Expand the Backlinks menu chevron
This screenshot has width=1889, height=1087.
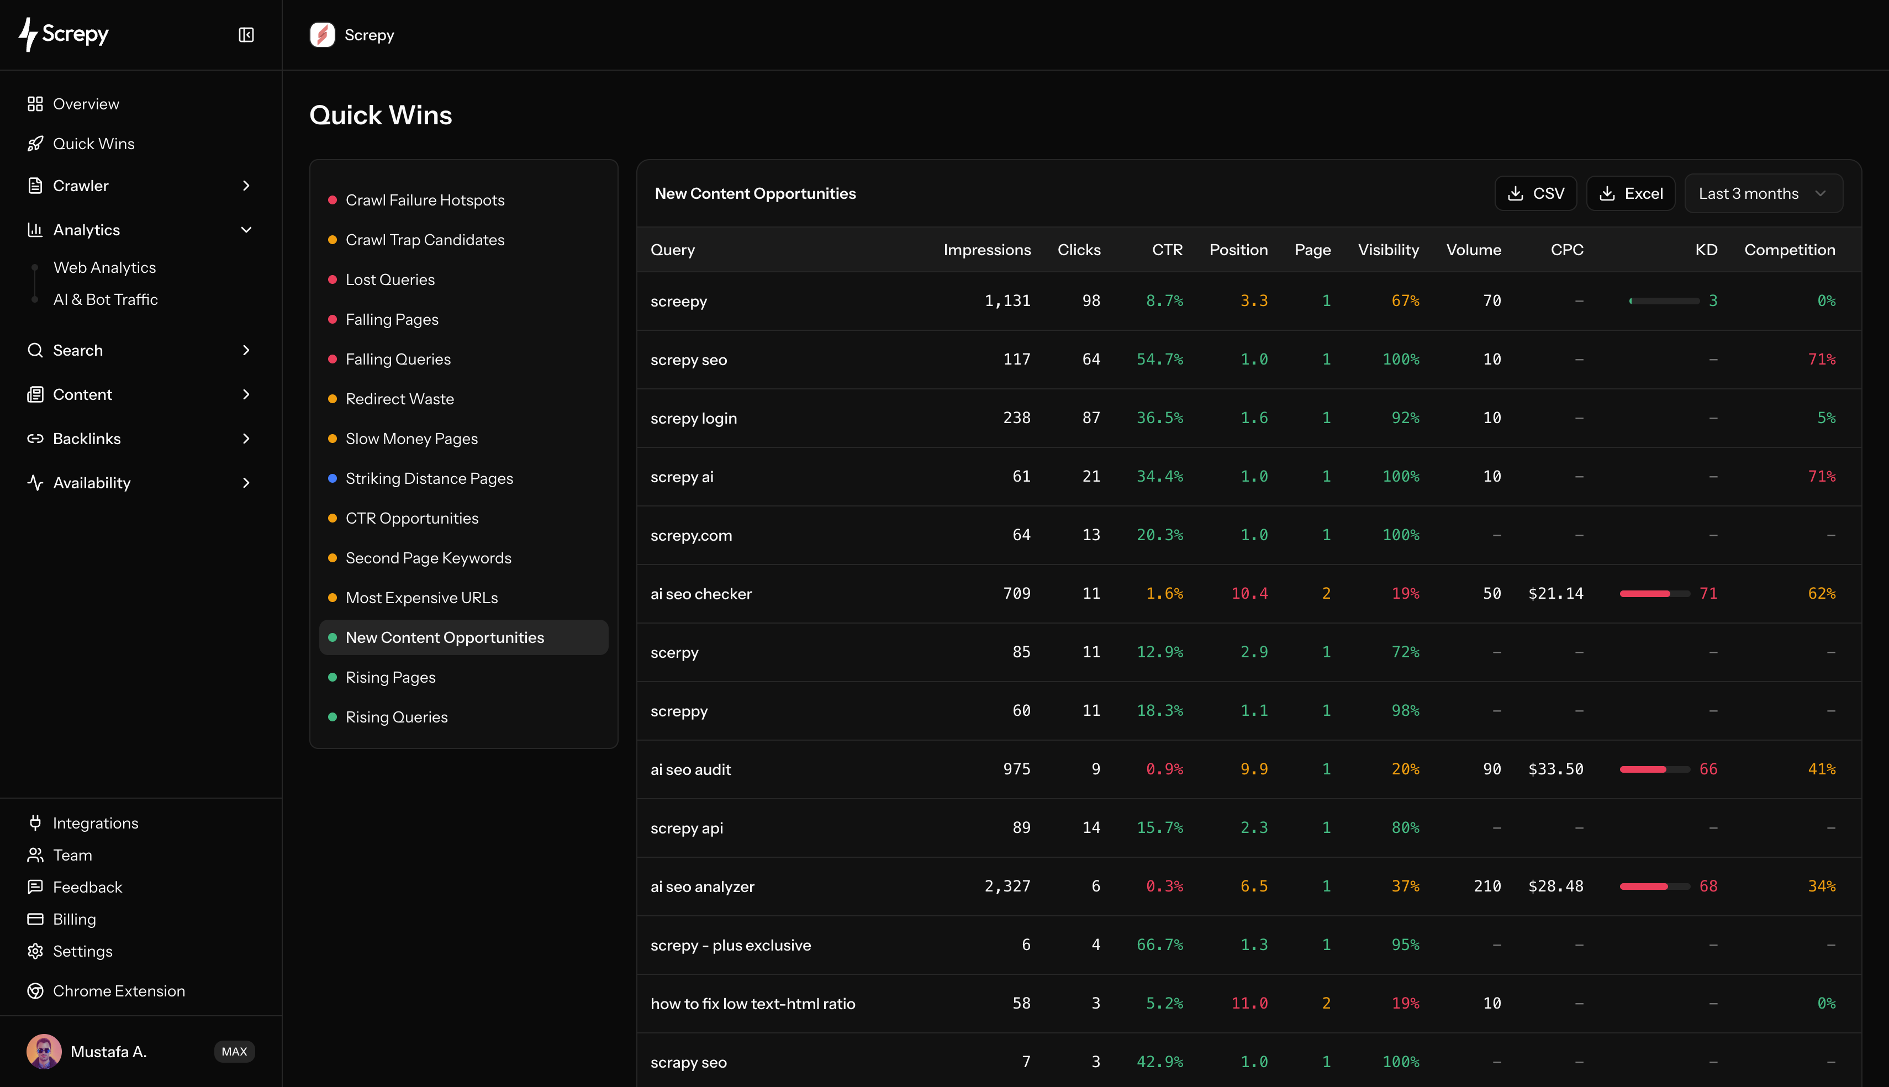point(246,438)
